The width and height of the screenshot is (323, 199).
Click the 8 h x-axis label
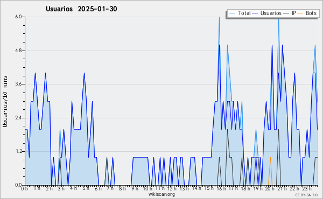coord(122,189)
